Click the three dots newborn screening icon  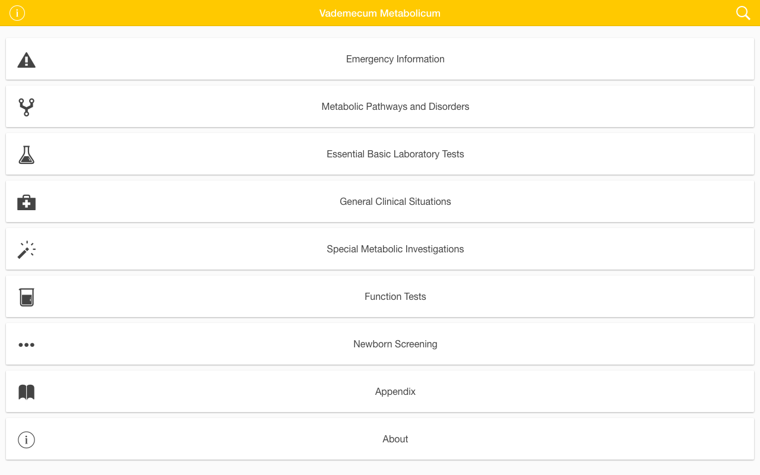pos(26,344)
